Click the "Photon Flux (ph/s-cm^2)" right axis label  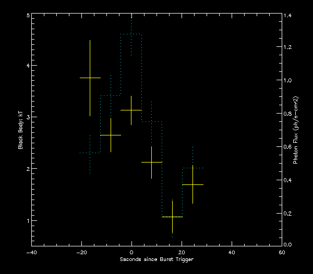point(295,130)
